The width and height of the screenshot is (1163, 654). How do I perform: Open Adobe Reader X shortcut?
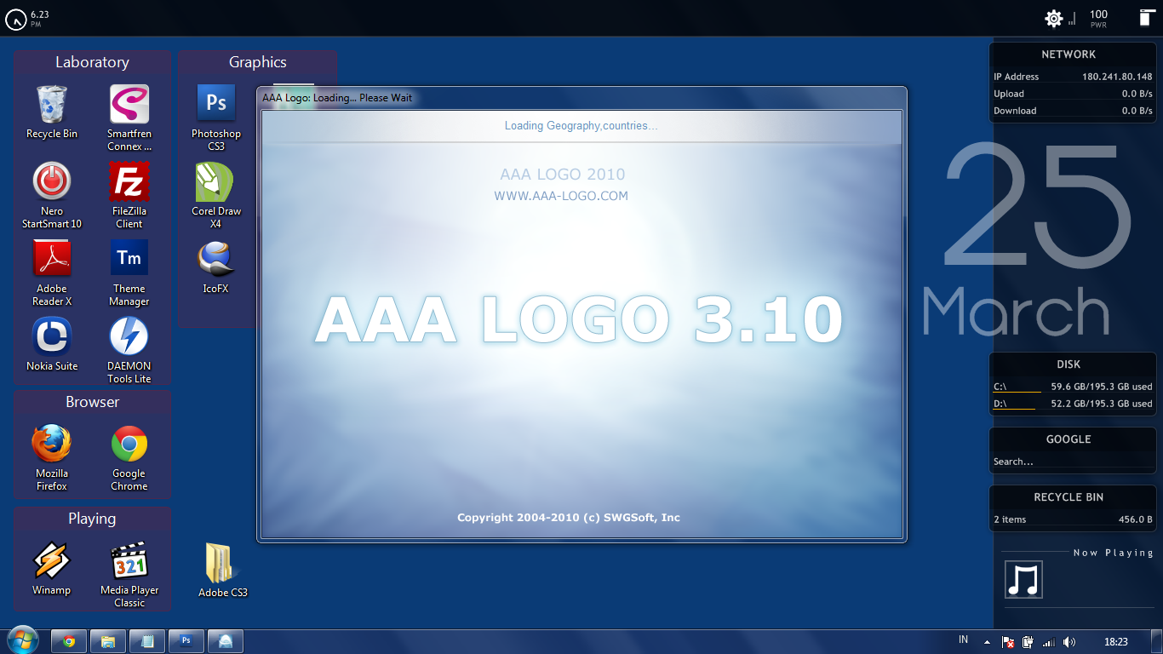pos(52,272)
